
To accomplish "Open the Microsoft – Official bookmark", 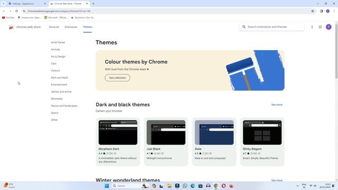I will tap(56, 17).
